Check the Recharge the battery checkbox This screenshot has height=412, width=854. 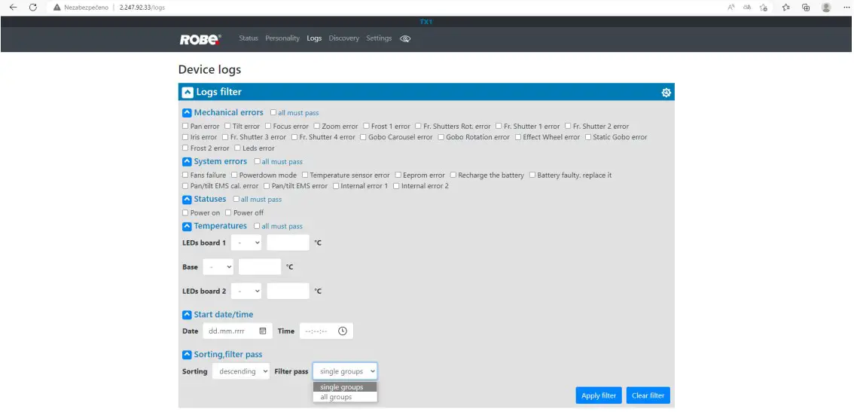(453, 175)
